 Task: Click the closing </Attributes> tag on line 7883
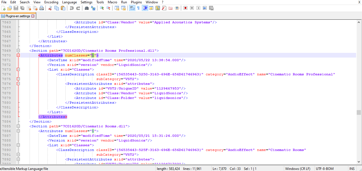pyautogui.click(x=53, y=117)
